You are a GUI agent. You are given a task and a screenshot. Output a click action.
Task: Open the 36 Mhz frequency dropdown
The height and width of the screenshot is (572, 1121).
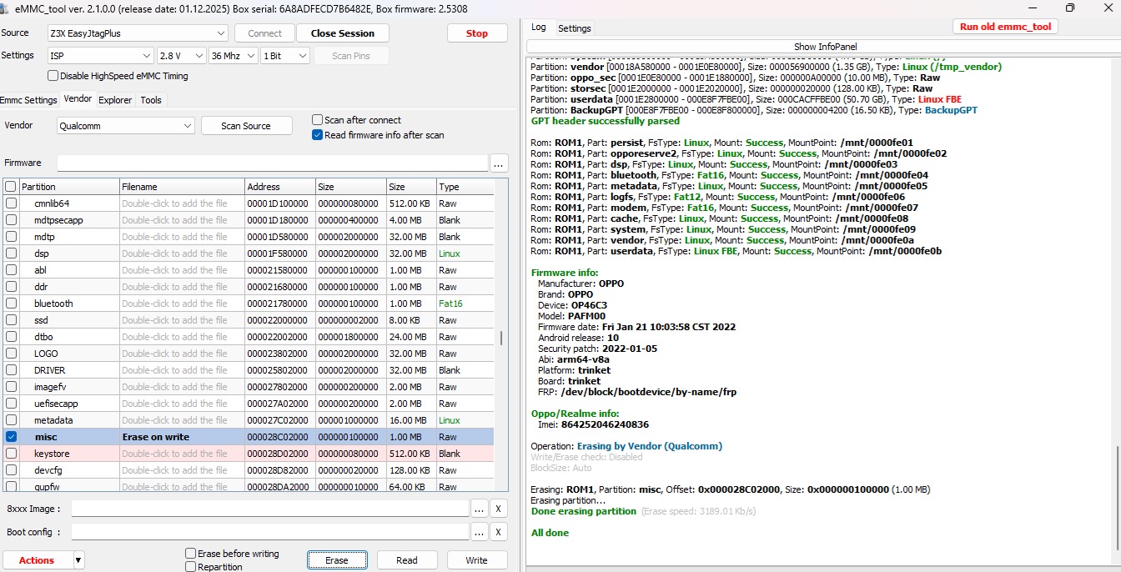coord(233,56)
